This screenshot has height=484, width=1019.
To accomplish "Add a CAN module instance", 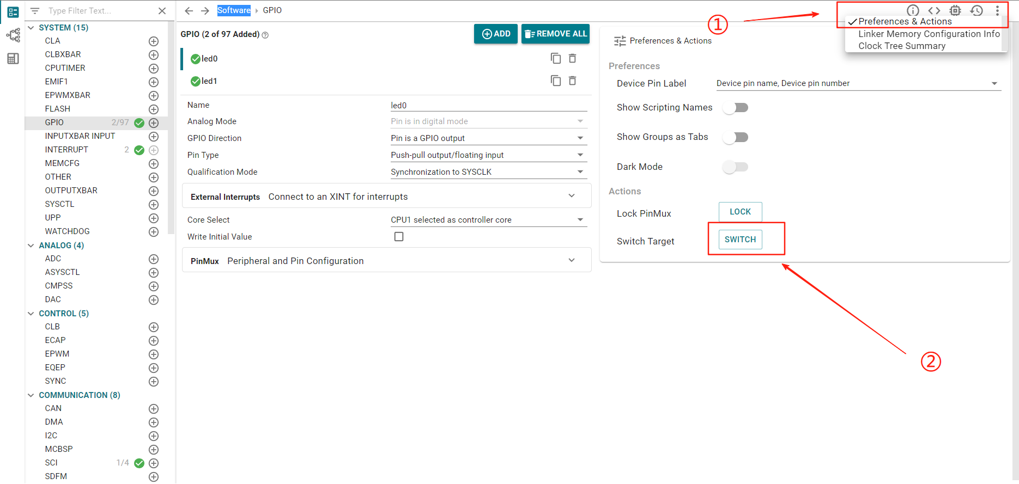I will point(154,409).
